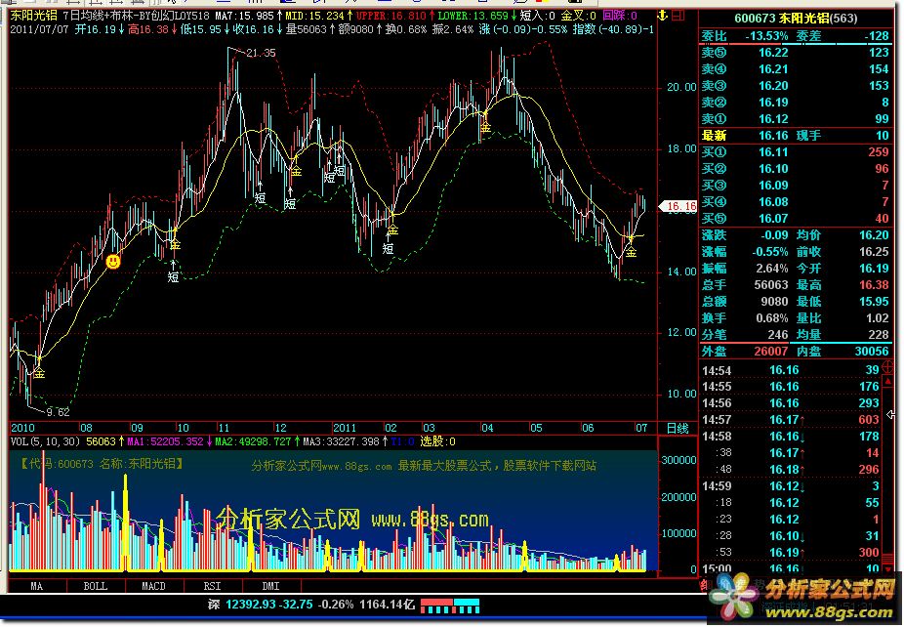Screen dimensions: 904x627
Task: Click the red-cyan market breadth bar
Action: pyautogui.click(x=451, y=606)
